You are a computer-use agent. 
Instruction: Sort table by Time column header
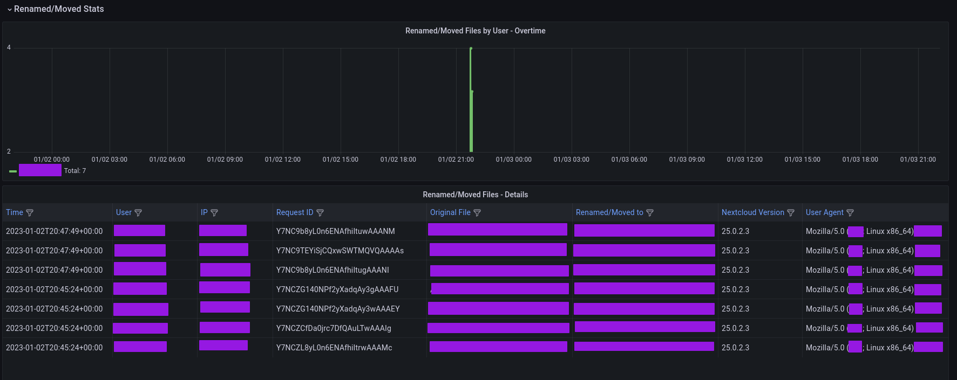click(15, 212)
